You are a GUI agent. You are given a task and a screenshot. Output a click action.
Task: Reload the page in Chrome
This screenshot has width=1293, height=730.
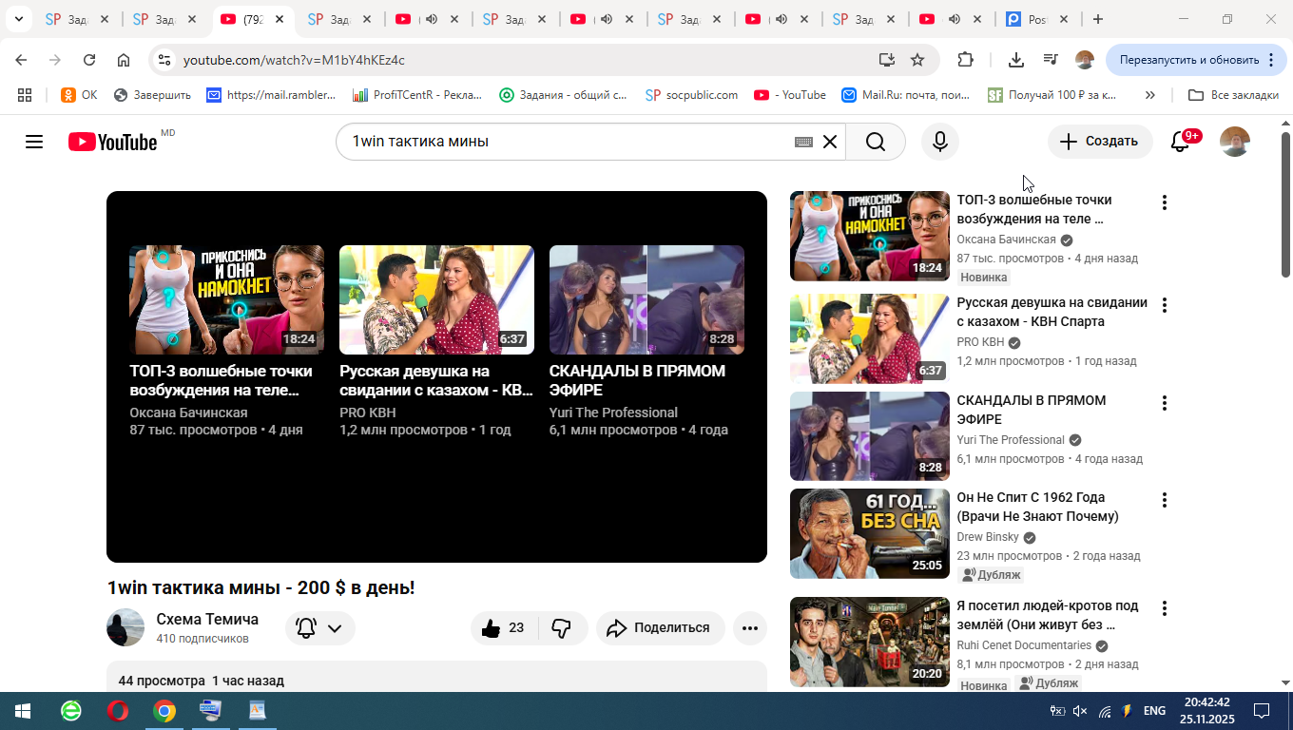pyautogui.click(x=89, y=60)
